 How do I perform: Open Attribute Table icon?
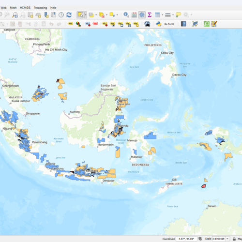coord(157,15)
